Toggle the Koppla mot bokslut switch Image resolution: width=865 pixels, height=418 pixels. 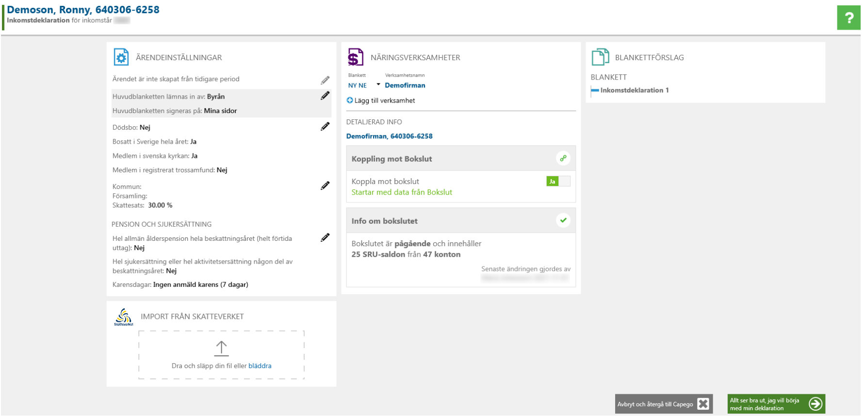[x=558, y=182]
